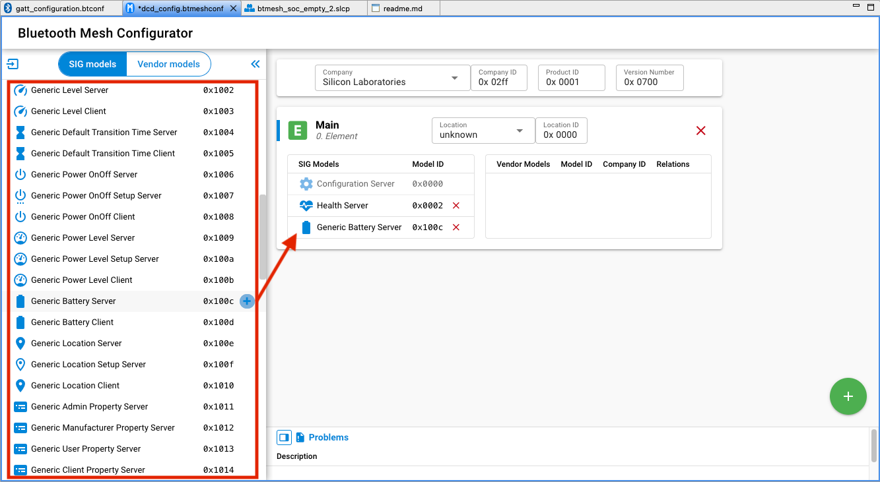Image resolution: width=880 pixels, height=482 pixels.
Task: Click the green add element button
Action: pos(848,396)
